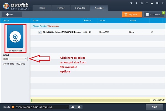Viewport: 166px width, 111px height.
Task: Click the Audio column header
Action: [102, 20]
